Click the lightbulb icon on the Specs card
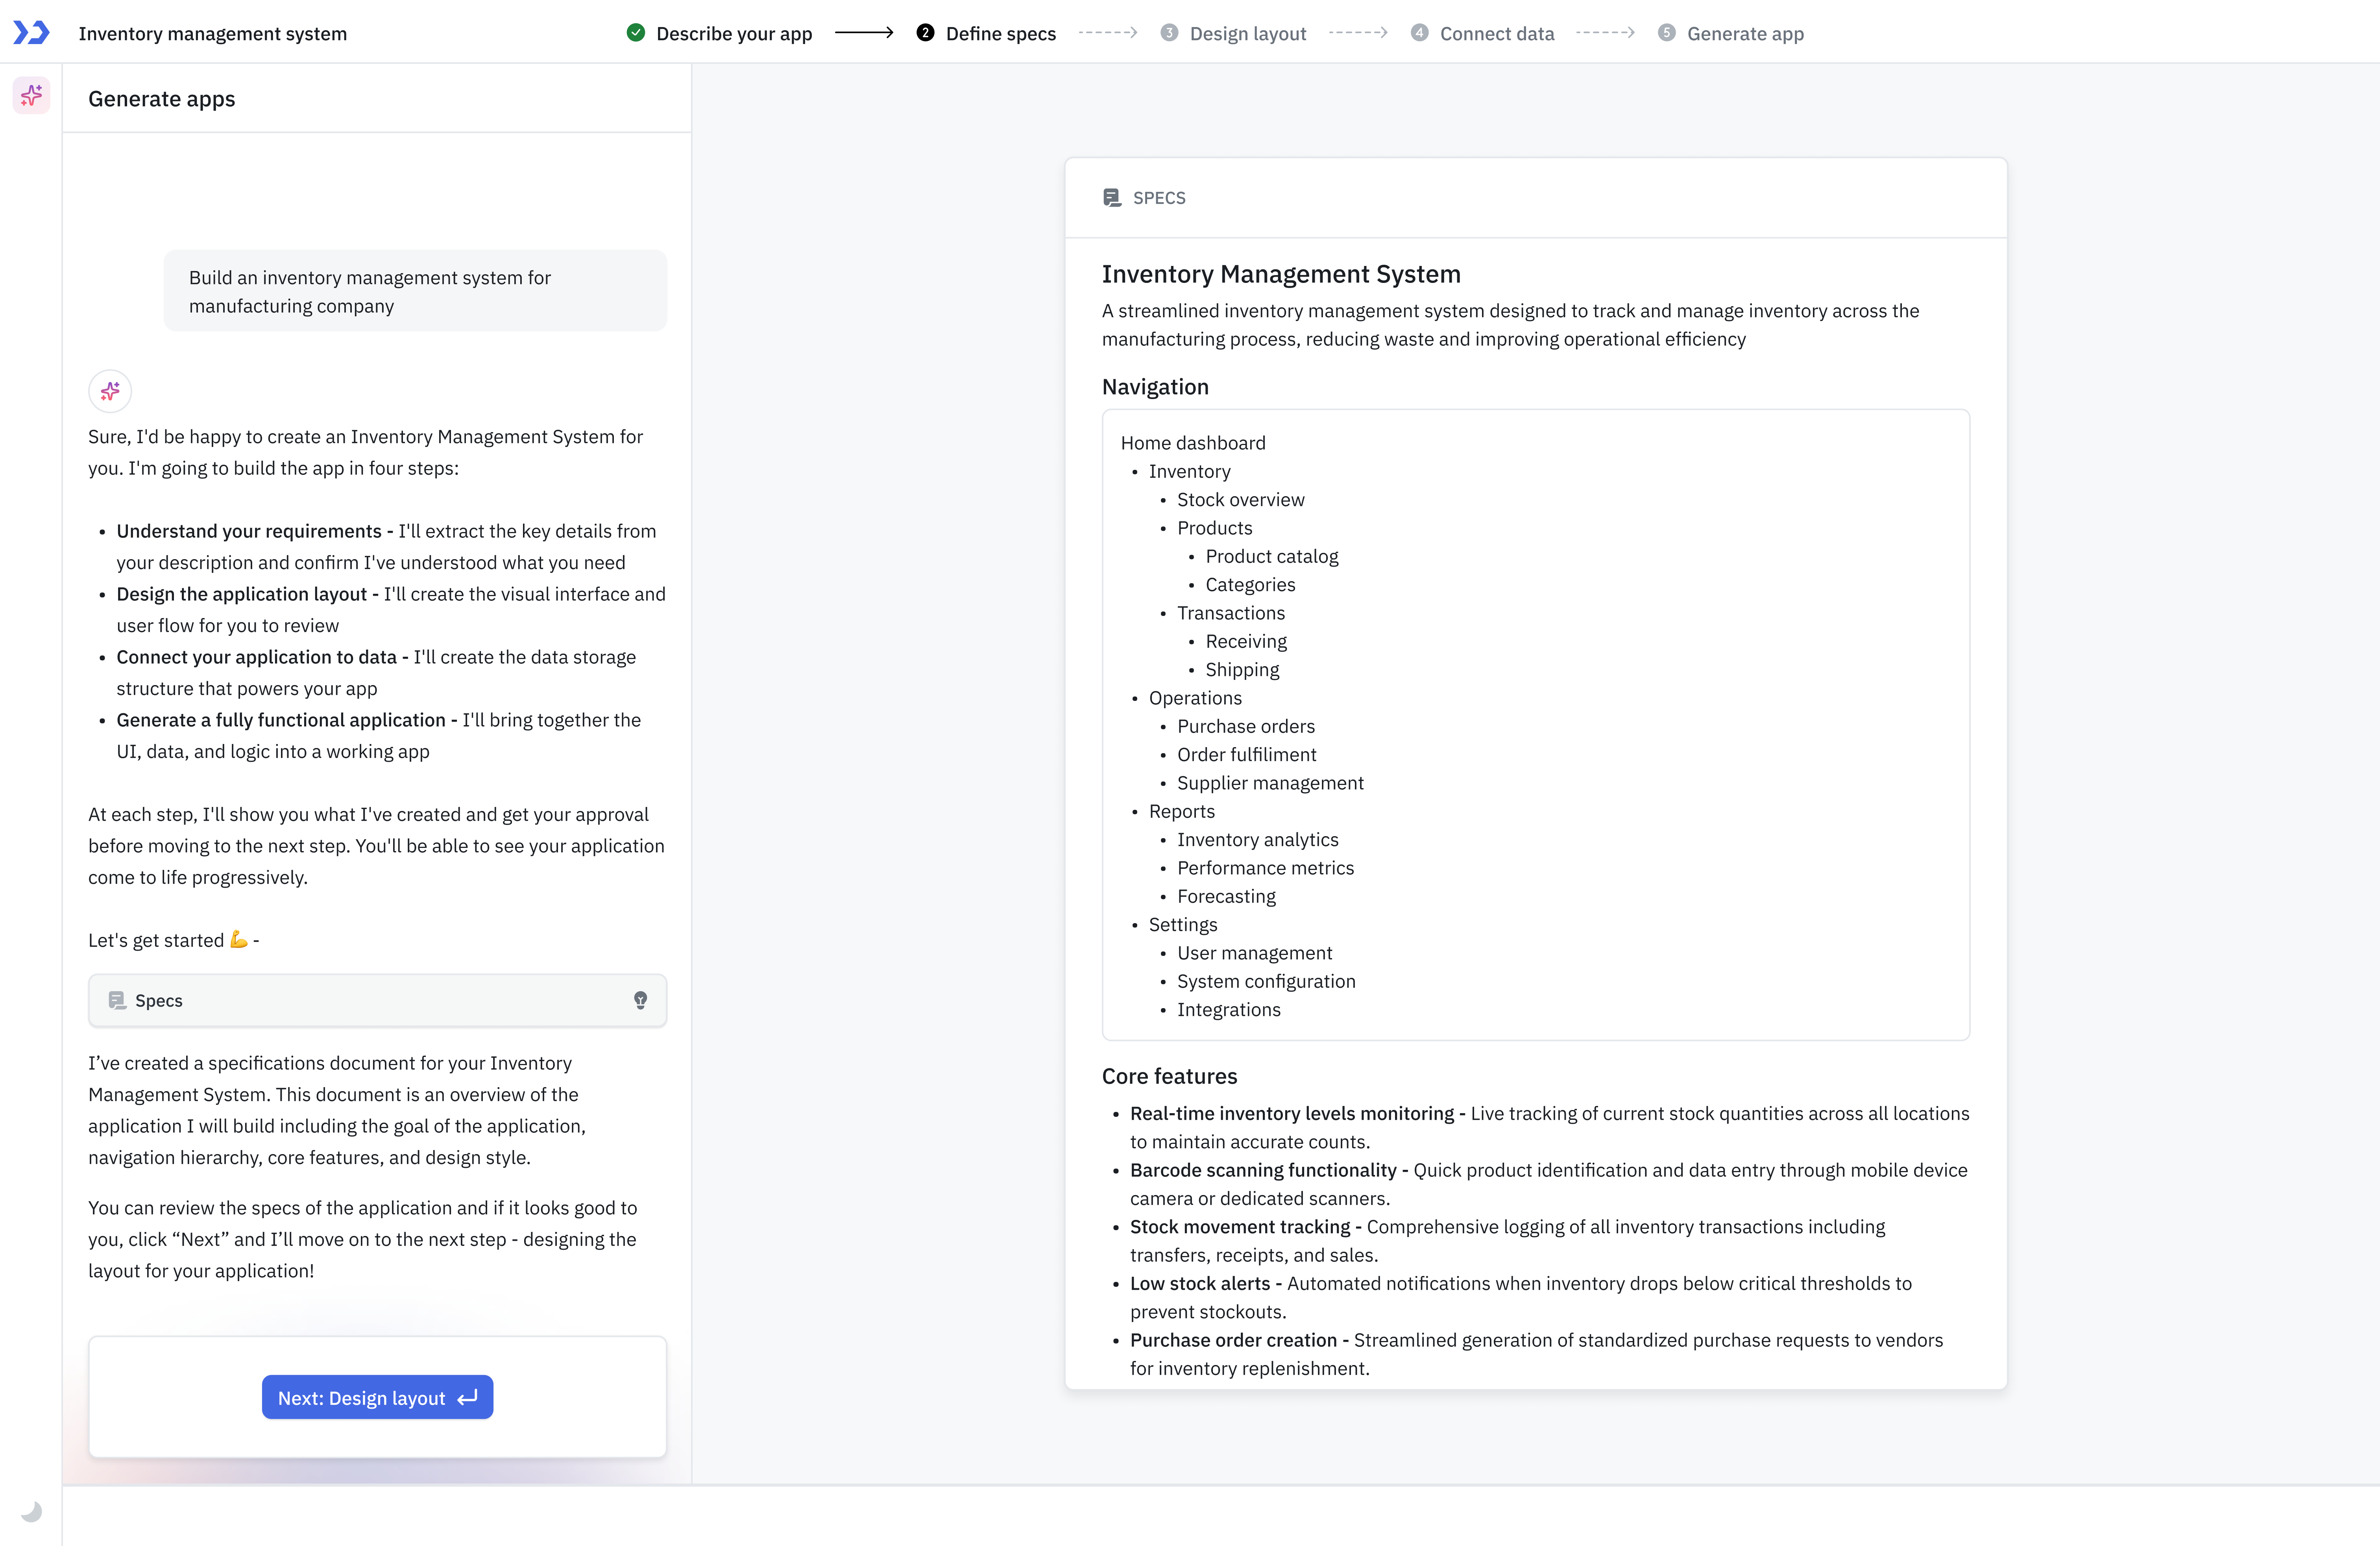This screenshot has width=2380, height=1546. [640, 1000]
